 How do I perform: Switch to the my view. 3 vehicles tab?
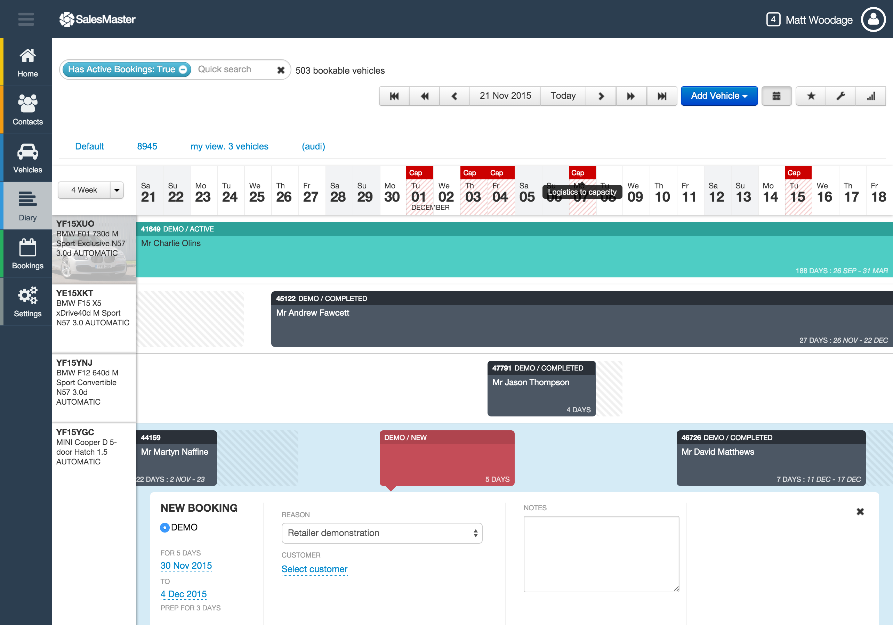pos(229,147)
